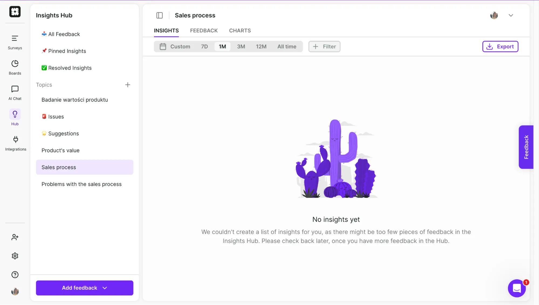Click the invite user icon

tap(15, 237)
